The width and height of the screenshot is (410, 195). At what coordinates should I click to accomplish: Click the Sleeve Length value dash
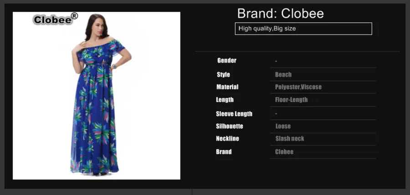click(x=276, y=114)
